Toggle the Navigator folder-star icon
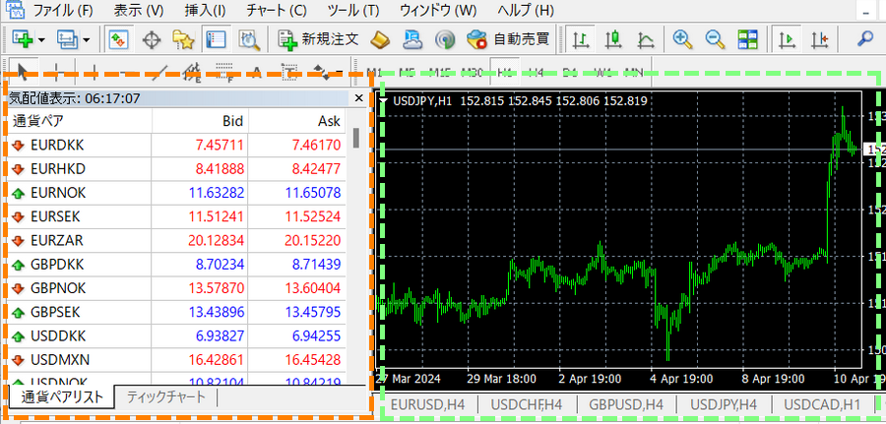Screen dimensions: 886x424 tap(184, 39)
